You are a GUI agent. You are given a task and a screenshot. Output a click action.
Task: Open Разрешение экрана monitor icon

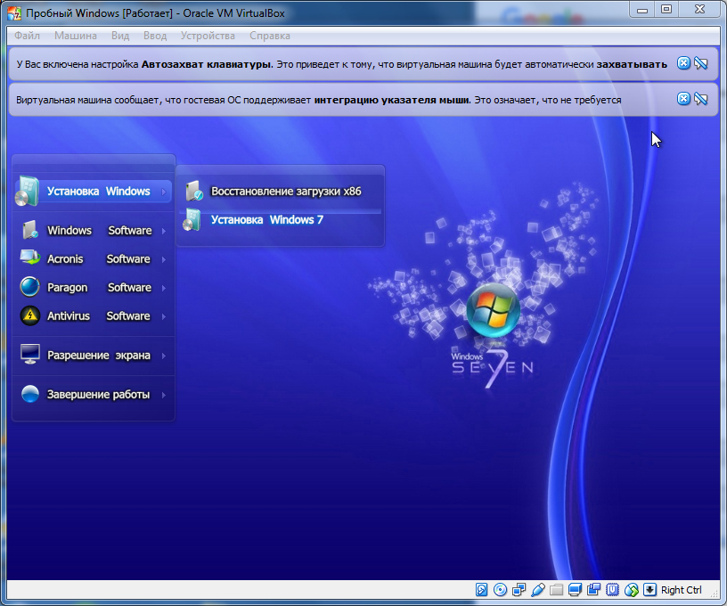(29, 355)
